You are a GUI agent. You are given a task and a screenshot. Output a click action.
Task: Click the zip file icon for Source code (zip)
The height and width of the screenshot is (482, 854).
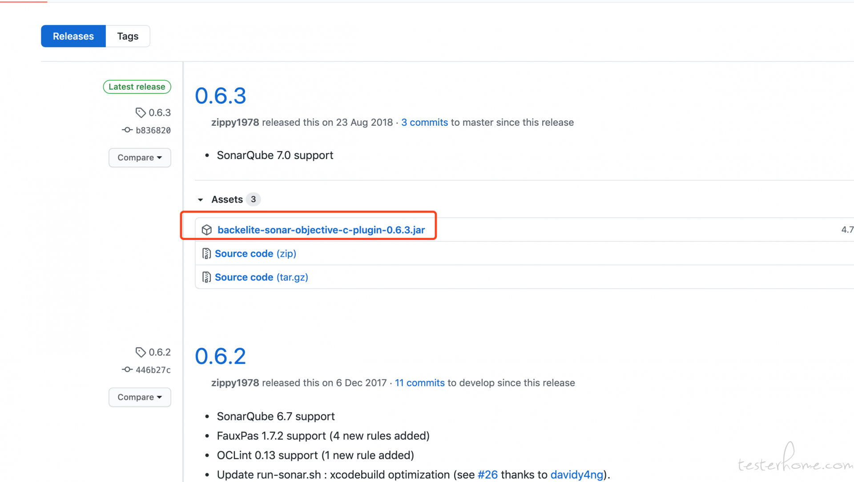tap(206, 254)
